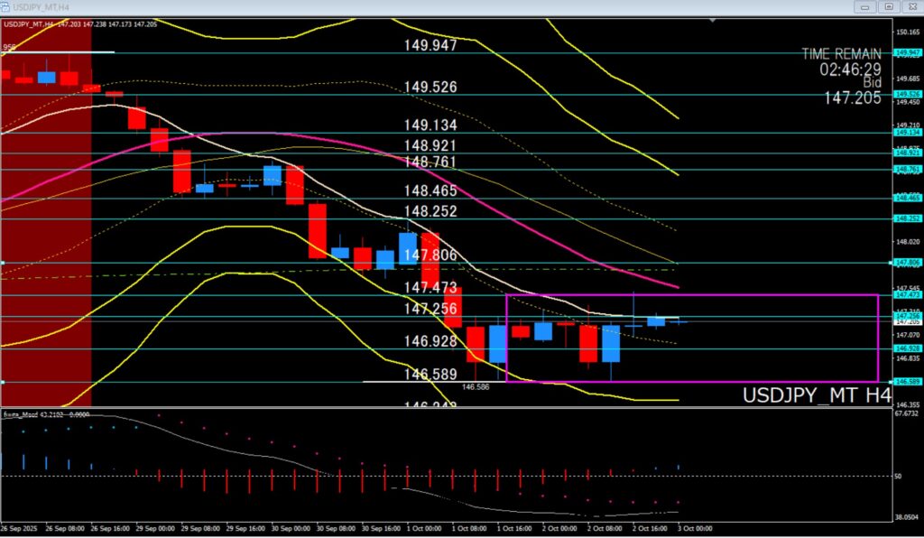Close the USDJPY_MT,H4 chart window
This screenshot has height=538, width=924.
(x=911, y=7)
